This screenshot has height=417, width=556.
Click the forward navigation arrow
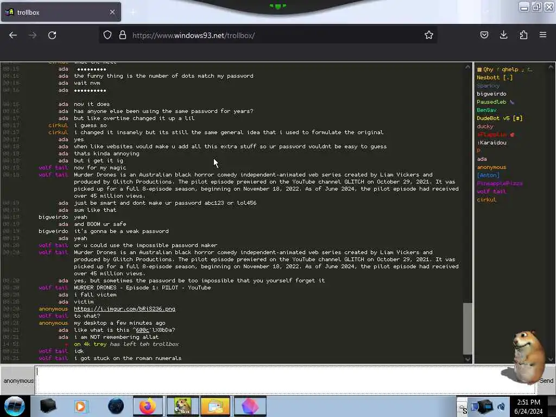point(33,35)
